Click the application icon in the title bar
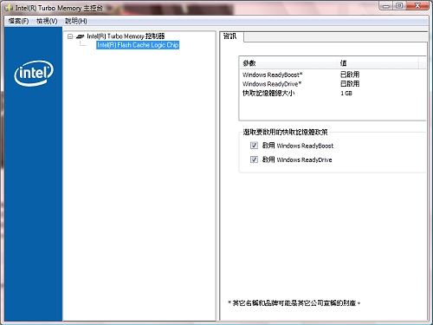Viewport: 433px width, 325px height. (x=9, y=8)
